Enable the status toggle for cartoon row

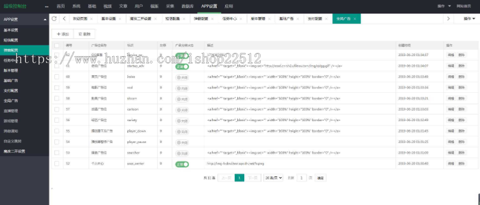click(182, 110)
